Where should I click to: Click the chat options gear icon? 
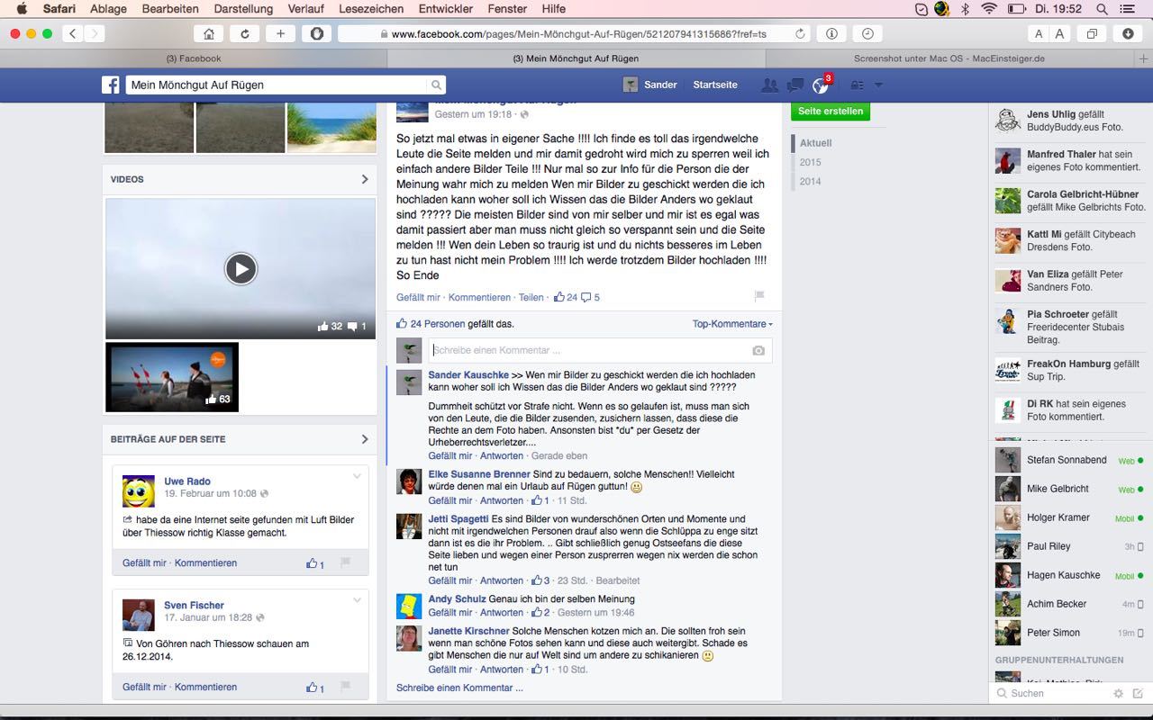1119,693
